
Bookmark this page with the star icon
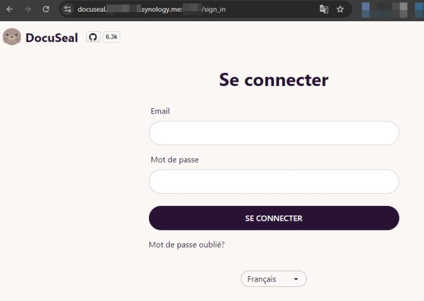(x=340, y=9)
